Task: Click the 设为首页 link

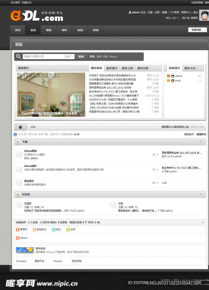Action: 15,3
